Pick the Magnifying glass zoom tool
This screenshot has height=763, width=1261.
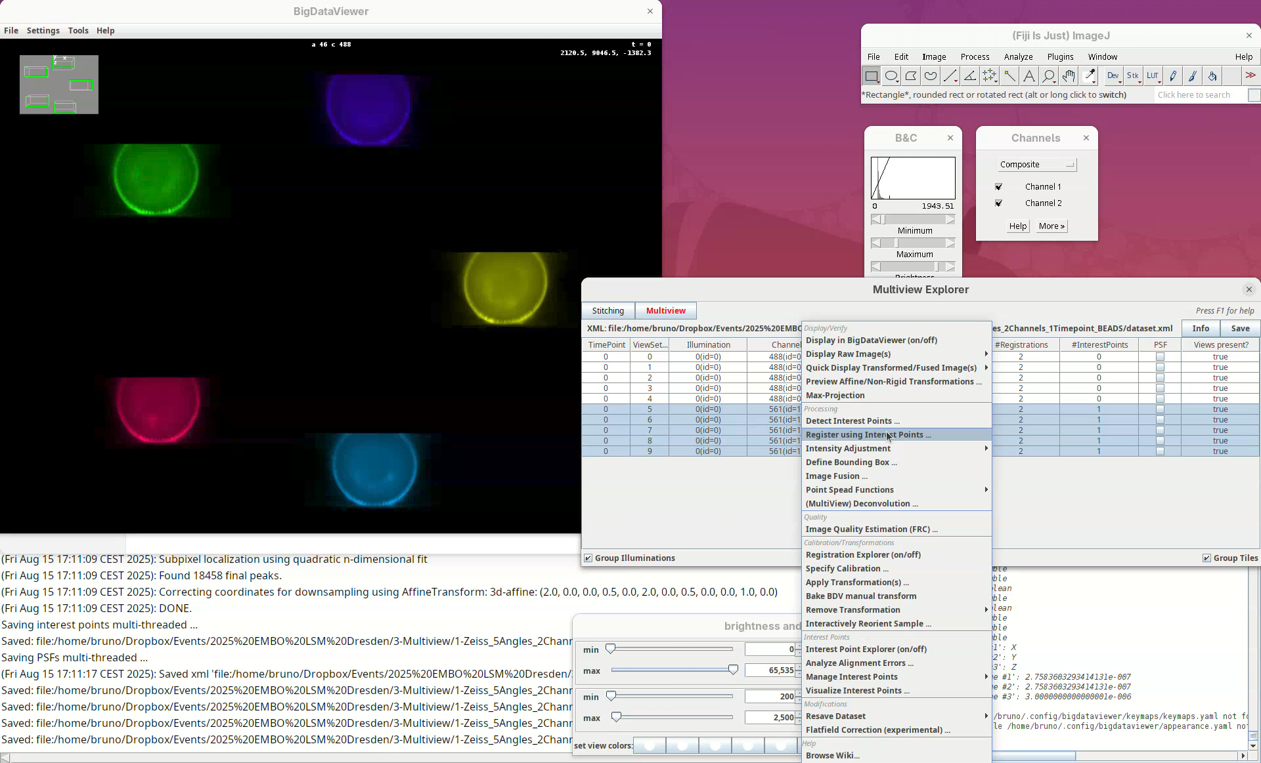point(1049,76)
